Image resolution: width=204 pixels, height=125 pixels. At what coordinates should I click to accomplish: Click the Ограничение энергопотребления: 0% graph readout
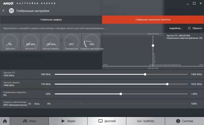(184, 38)
